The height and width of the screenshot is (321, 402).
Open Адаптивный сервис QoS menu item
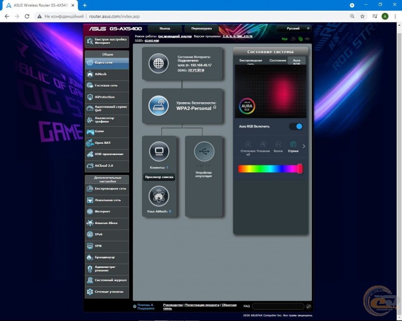pos(107,109)
